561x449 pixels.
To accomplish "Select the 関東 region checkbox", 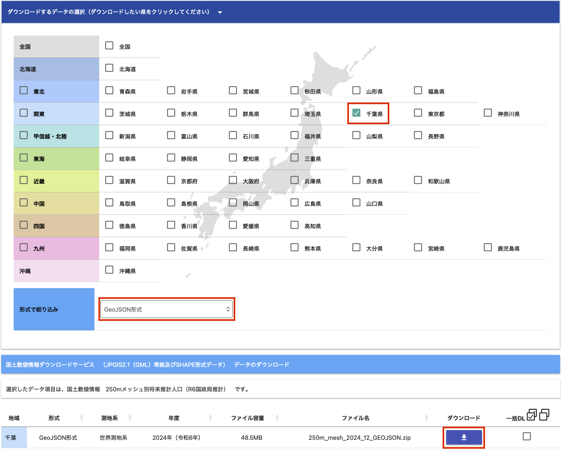I will [24, 113].
